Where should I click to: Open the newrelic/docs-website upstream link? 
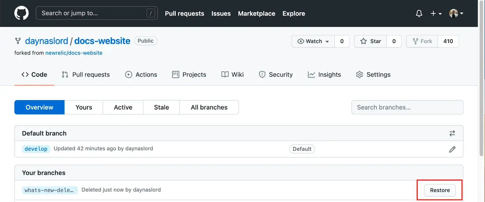click(x=74, y=53)
